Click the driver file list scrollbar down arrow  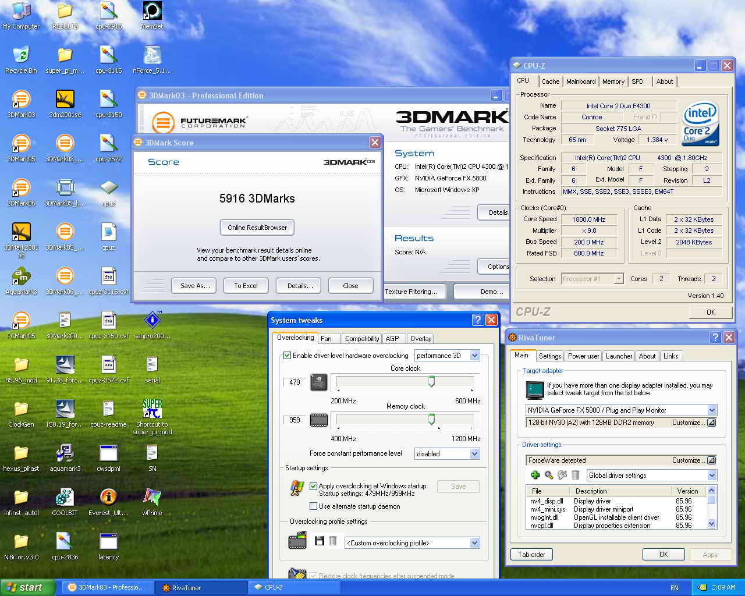pos(711,524)
